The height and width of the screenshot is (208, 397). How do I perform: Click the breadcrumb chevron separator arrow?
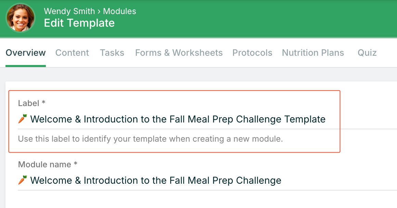click(99, 11)
